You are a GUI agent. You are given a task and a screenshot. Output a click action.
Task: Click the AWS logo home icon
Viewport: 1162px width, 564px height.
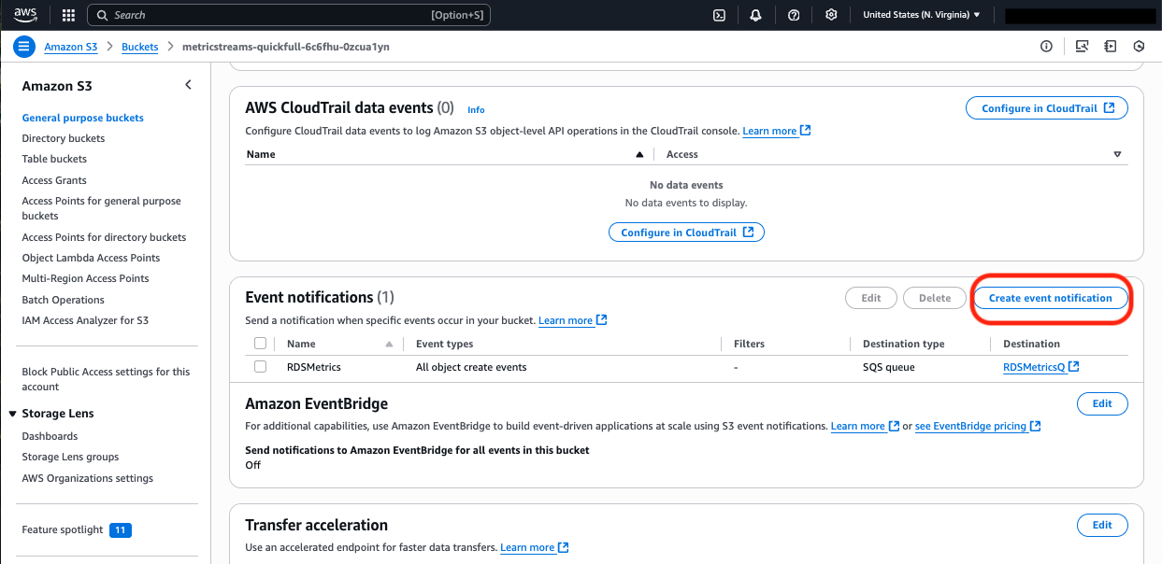(x=25, y=15)
